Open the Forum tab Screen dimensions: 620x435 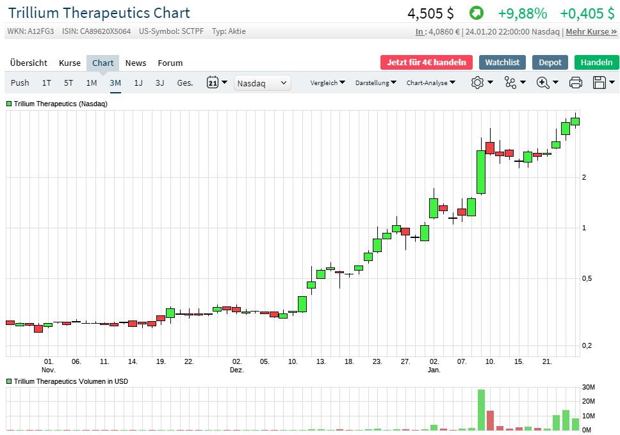coord(170,63)
